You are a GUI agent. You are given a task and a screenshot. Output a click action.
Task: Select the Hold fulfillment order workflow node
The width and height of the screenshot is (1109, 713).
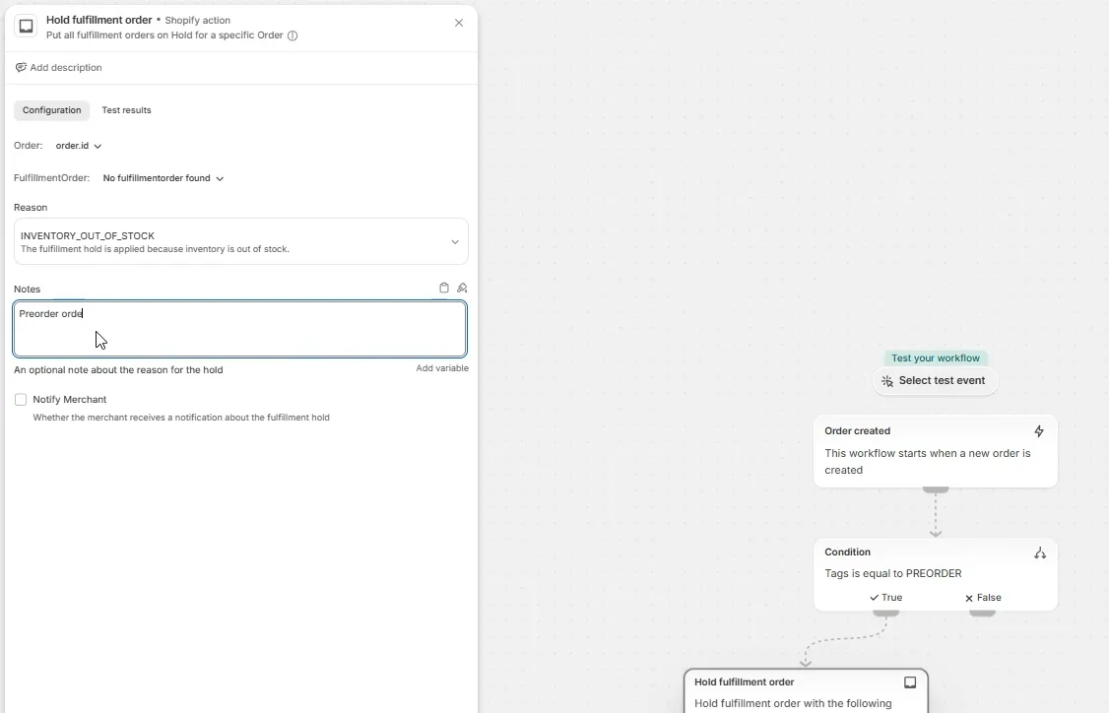[806, 691]
